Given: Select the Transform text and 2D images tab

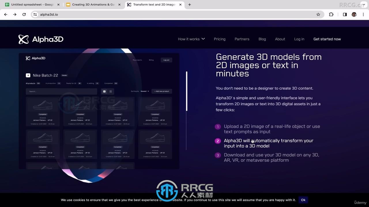Looking at the screenshot, I should [x=155, y=5].
